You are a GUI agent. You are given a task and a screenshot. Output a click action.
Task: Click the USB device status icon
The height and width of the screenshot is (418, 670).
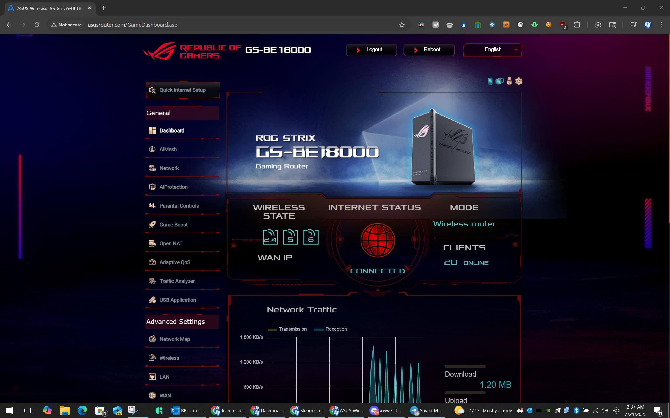coord(509,81)
